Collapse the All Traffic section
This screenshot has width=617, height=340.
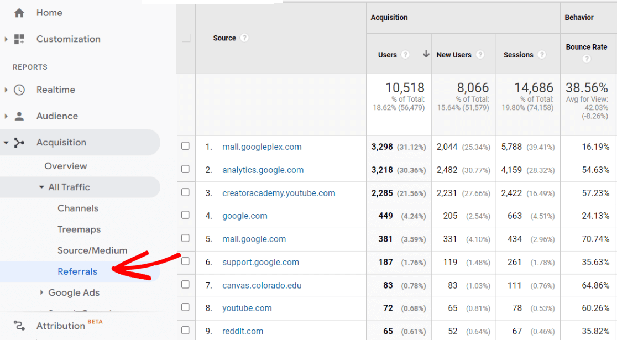tap(41, 187)
